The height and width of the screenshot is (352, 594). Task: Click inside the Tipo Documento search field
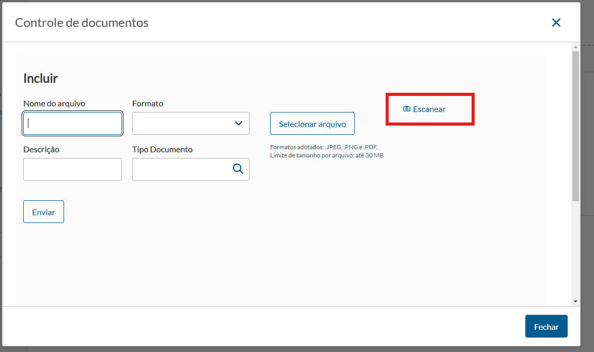181,169
